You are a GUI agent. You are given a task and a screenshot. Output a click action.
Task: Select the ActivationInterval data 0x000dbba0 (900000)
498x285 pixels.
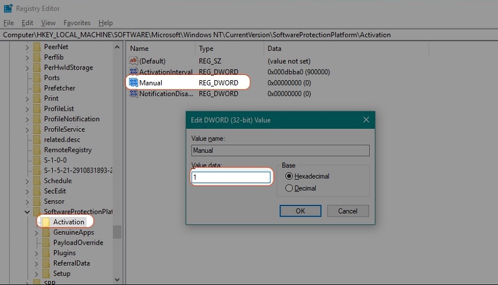[299, 72]
